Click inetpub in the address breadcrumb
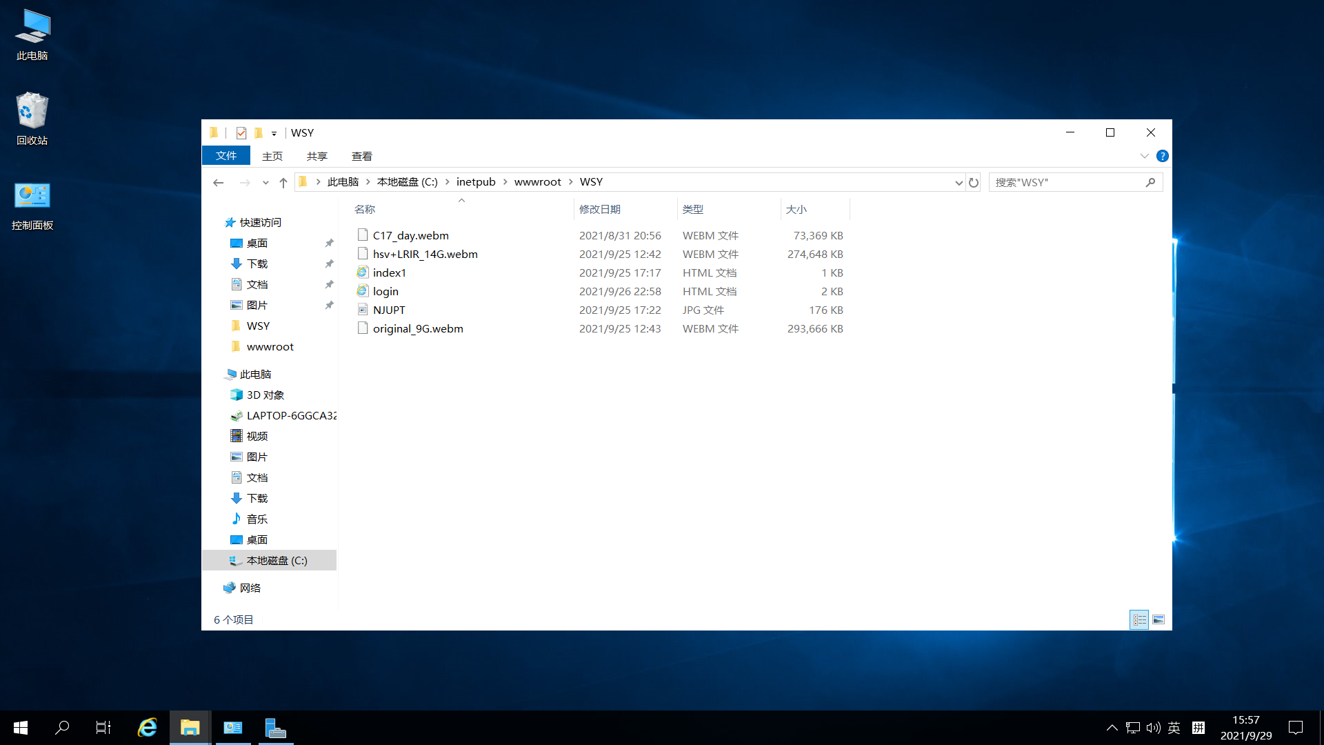Viewport: 1324px width, 745px height. tap(476, 182)
